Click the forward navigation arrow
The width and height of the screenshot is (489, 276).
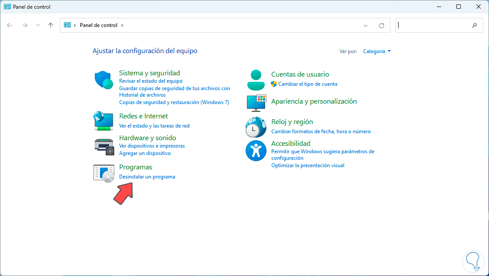25,25
